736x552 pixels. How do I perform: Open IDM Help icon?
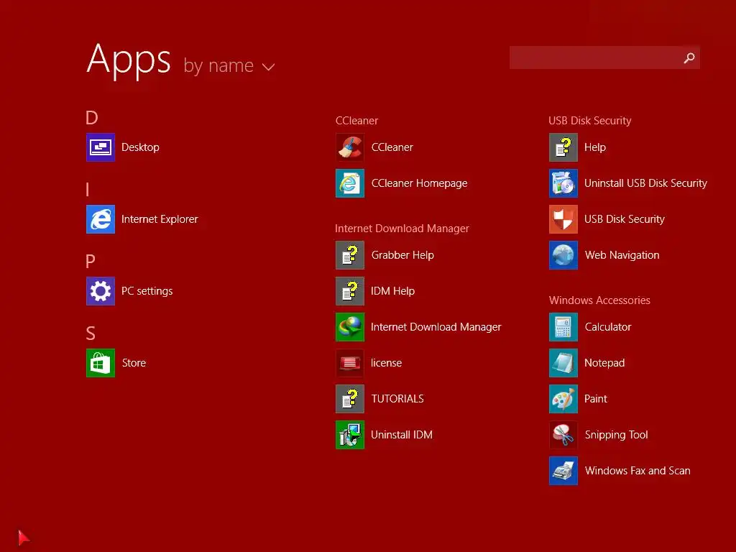[350, 291]
